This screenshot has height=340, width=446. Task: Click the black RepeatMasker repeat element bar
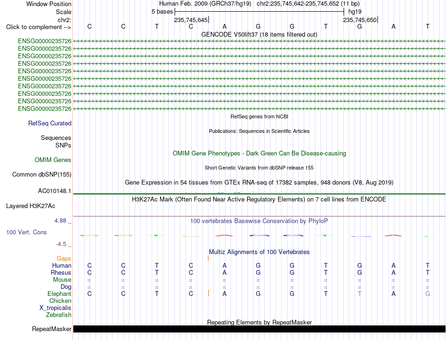(259, 329)
